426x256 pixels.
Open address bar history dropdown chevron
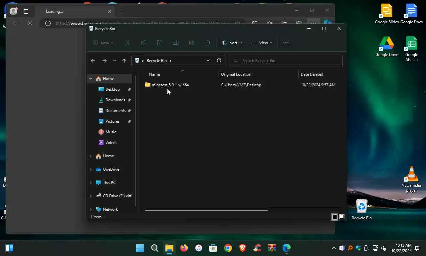pyautogui.click(x=208, y=61)
